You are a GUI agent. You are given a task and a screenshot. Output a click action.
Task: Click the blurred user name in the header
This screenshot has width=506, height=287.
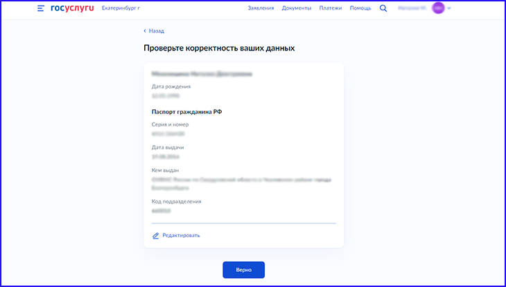[412, 8]
